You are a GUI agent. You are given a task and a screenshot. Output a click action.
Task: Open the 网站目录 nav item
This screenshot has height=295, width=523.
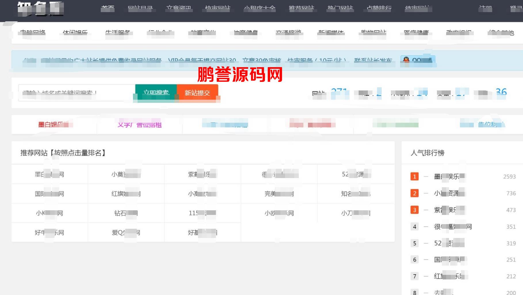pyautogui.click(x=140, y=8)
